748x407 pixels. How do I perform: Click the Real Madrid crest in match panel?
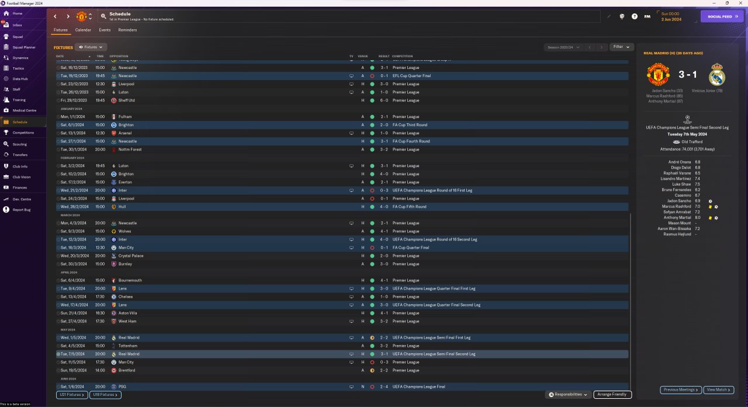[x=717, y=75]
